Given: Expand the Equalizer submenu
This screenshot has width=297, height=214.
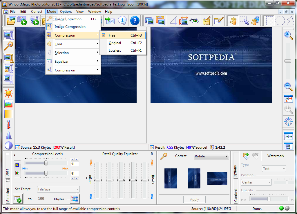Looking at the screenshot, I should coord(73,62).
